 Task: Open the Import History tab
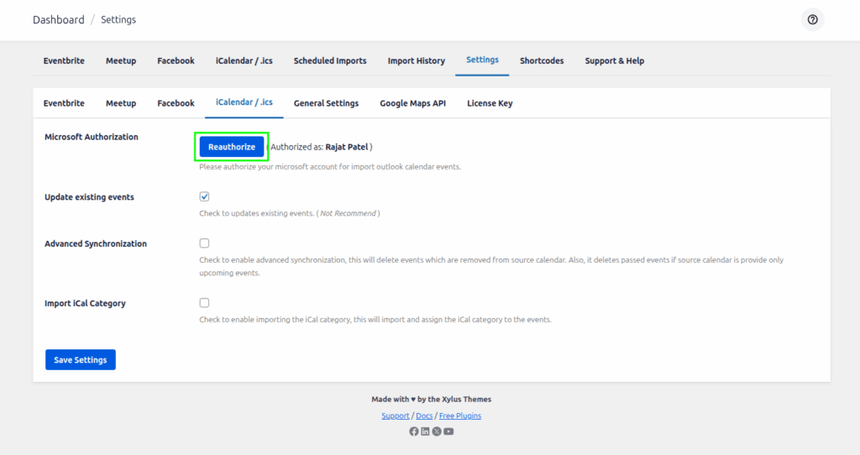tap(416, 61)
